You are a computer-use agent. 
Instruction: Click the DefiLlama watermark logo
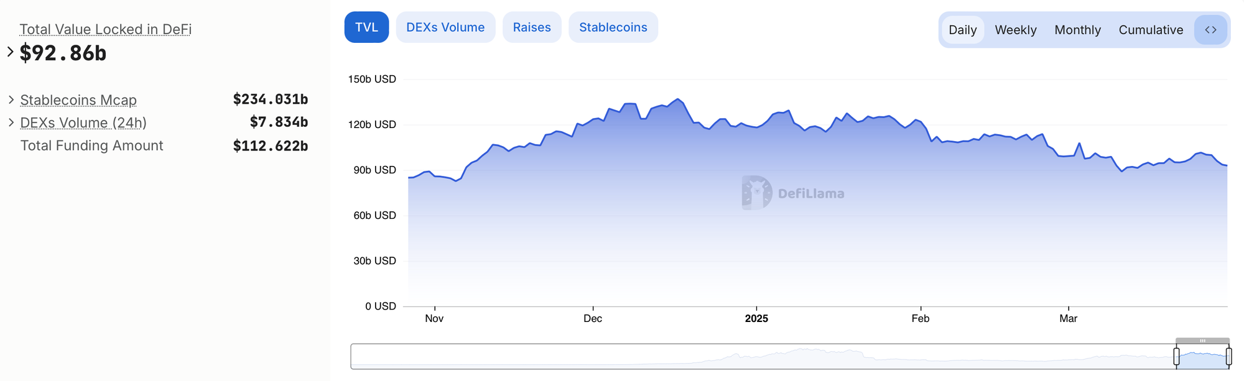793,193
